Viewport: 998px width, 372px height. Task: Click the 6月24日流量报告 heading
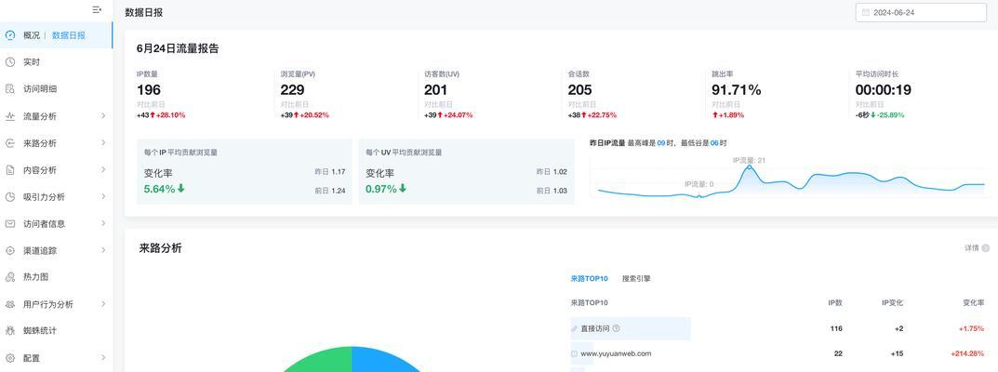click(178, 48)
